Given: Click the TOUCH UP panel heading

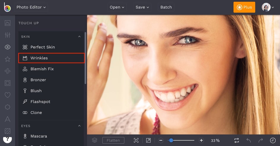Looking at the screenshot, I should pos(28,23).
